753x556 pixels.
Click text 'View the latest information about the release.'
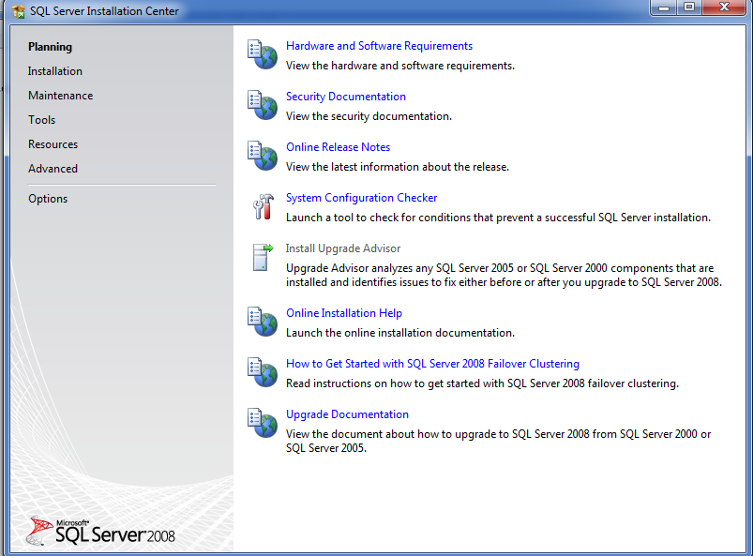point(398,167)
